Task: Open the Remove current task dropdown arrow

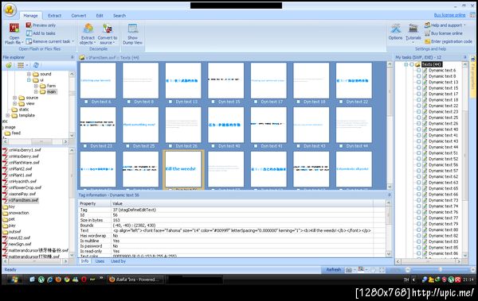Action: (73, 41)
